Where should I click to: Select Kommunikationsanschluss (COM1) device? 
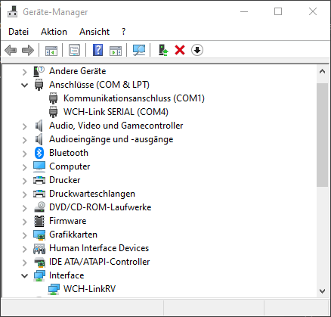[134, 98]
